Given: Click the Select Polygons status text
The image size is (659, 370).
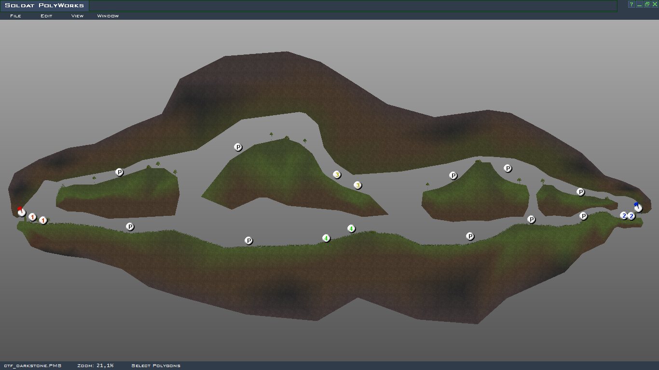Looking at the screenshot, I should pos(156,366).
